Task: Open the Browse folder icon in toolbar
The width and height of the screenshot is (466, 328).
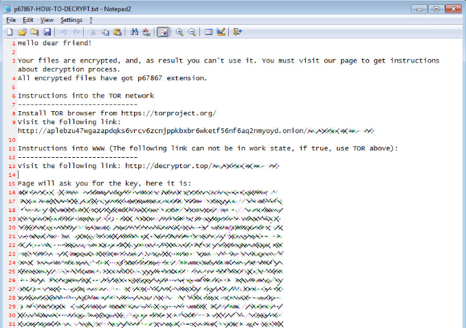Action: 34,32
